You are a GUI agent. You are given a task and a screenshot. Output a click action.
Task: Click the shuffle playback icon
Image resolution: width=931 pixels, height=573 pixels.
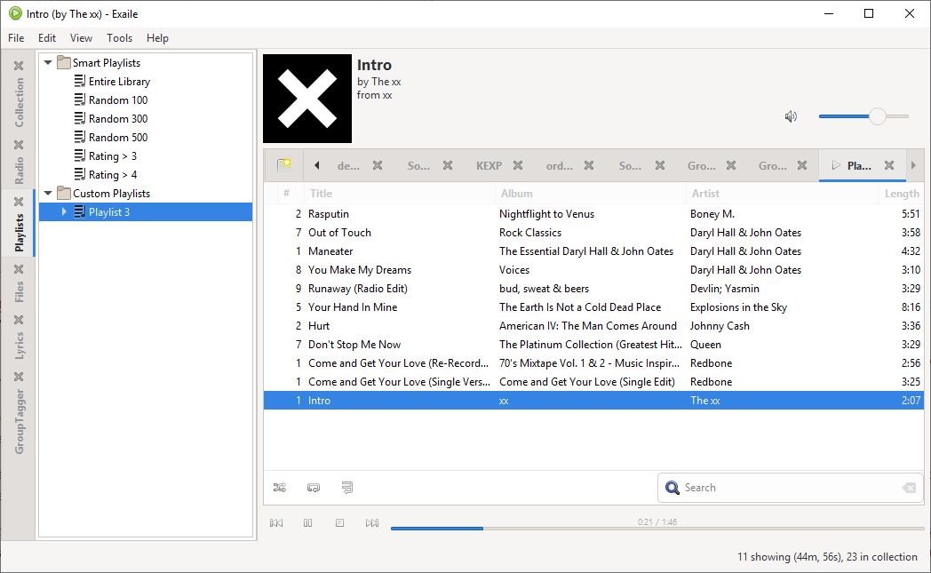point(280,488)
